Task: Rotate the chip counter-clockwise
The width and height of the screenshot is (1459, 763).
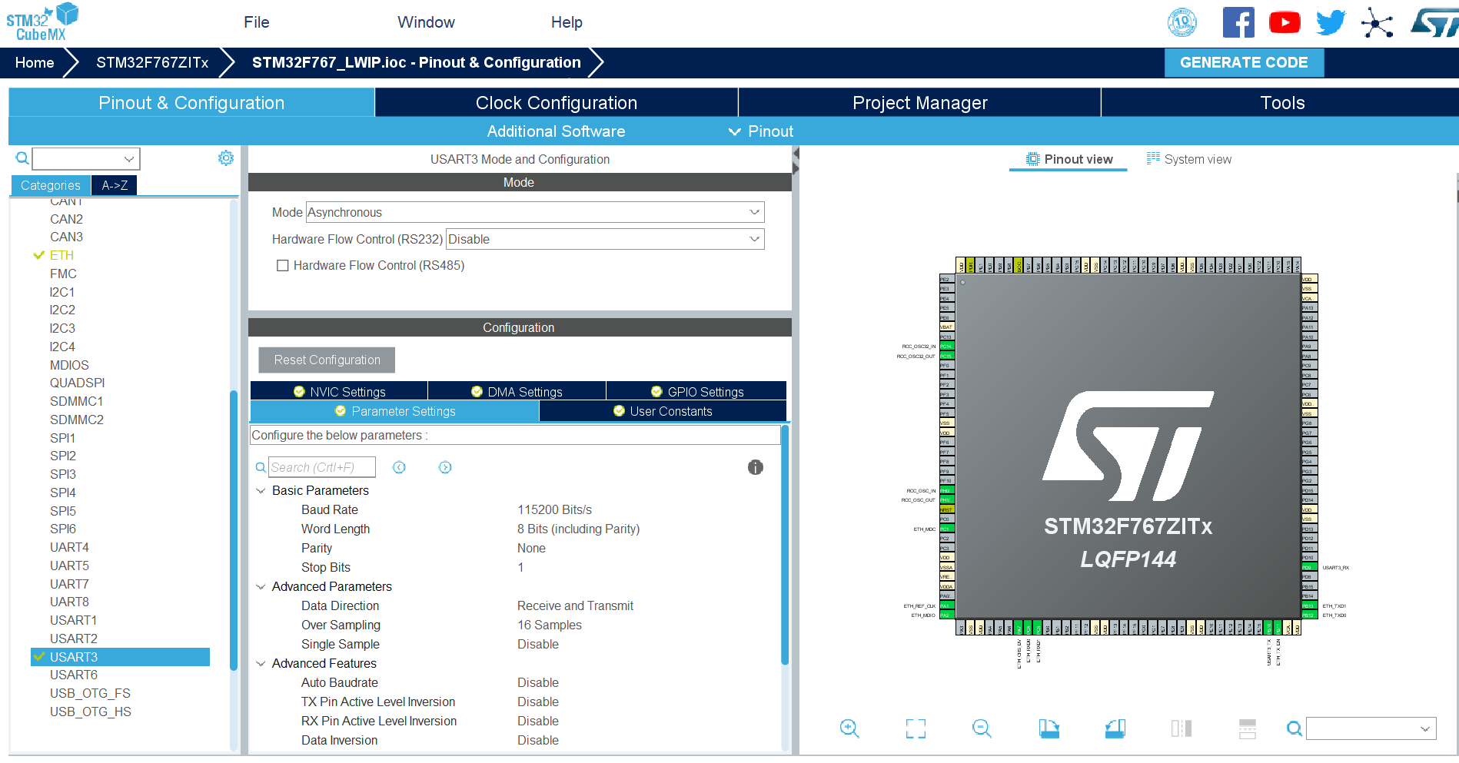Action: (x=1115, y=728)
